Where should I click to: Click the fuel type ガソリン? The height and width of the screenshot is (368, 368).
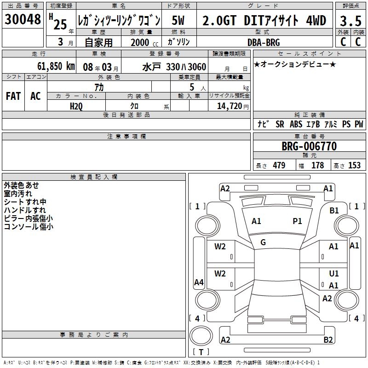click(178, 42)
